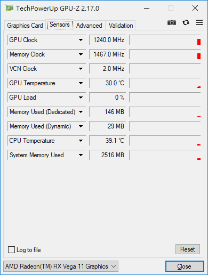
Task: Open the GPU Temperature dropdown
Action: pos(81,83)
